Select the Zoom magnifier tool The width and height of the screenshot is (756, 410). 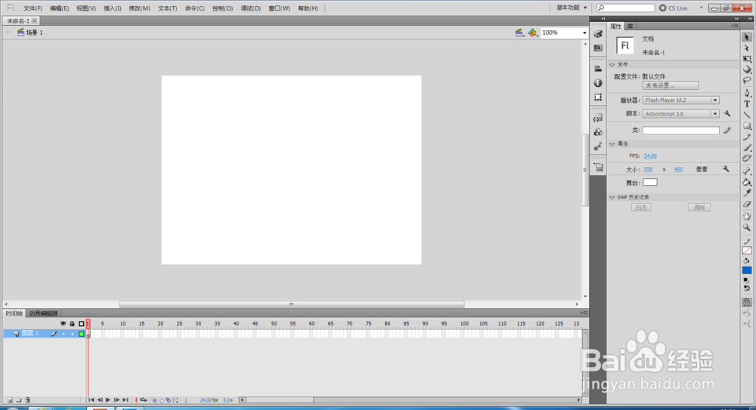coord(746,227)
